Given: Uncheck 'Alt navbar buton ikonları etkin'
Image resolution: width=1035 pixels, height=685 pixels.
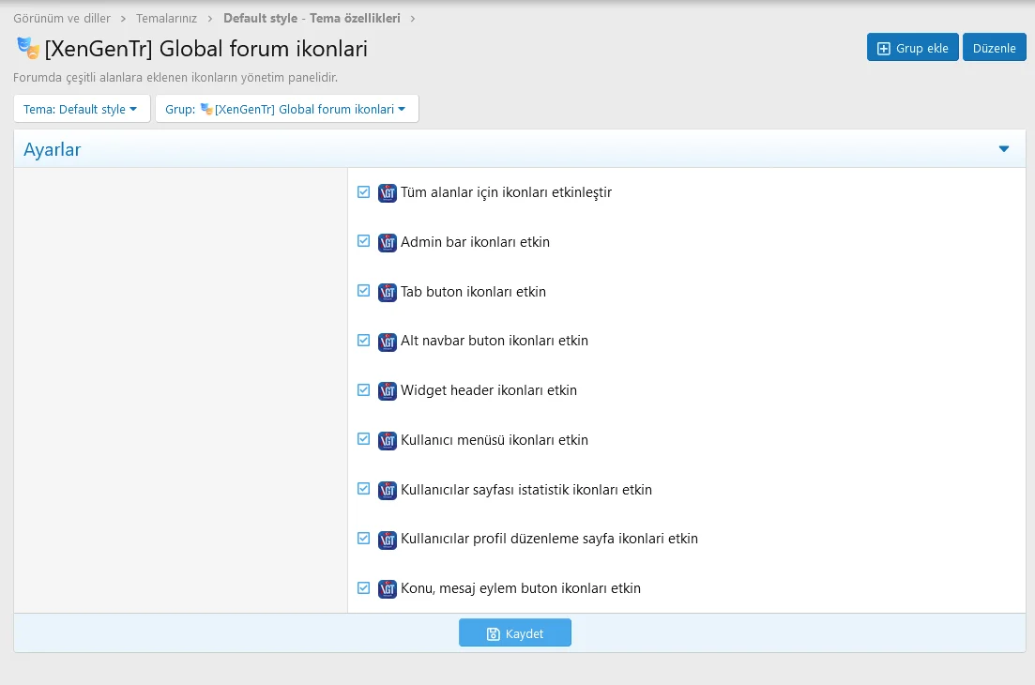Looking at the screenshot, I should (363, 341).
